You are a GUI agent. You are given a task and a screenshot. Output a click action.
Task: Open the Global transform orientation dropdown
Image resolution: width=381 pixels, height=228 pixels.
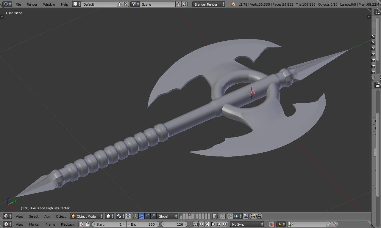[167, 216]
